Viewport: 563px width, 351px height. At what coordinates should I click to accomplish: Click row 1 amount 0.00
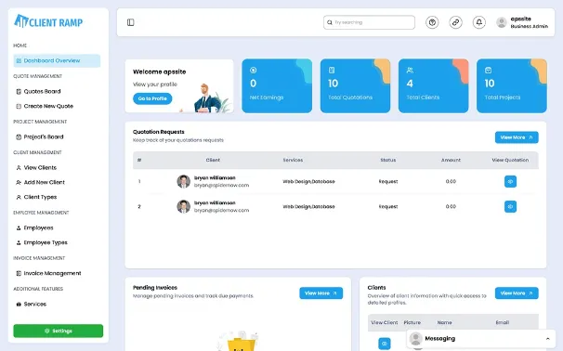coord(451,182)
